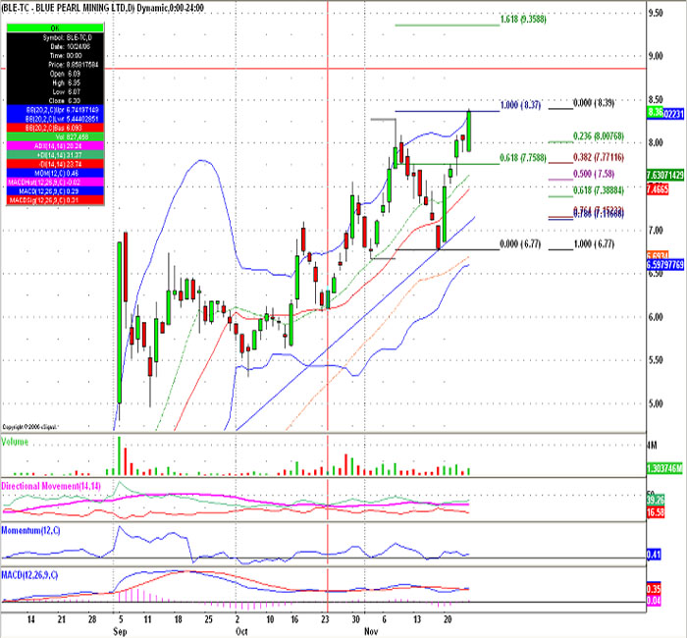
Task: Select the Open value row in data window
Action: pos(55,74)
